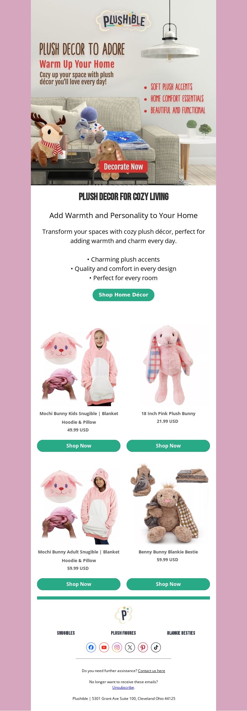Open the YouTube social icon

[104, 647]
